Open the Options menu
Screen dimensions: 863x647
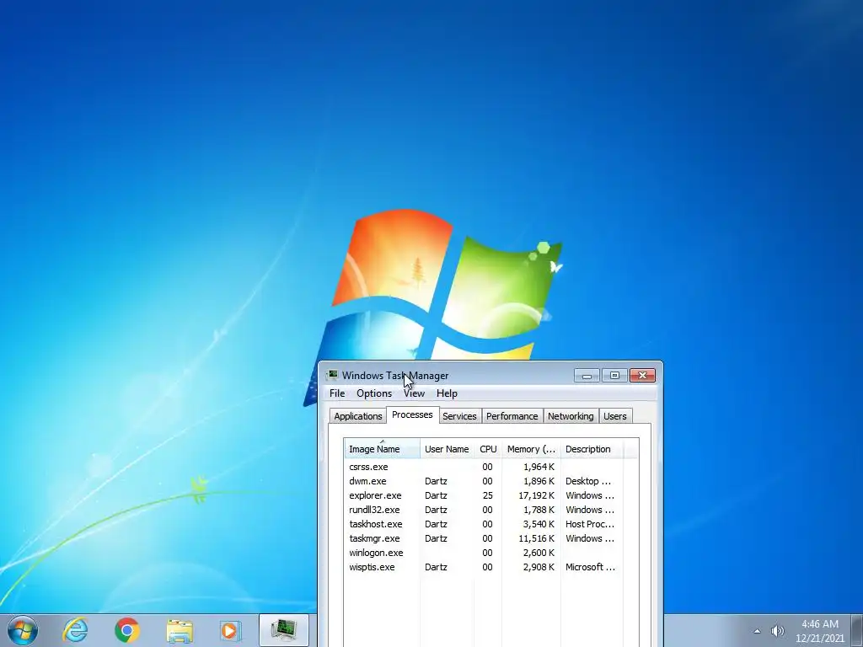point(374,393)
